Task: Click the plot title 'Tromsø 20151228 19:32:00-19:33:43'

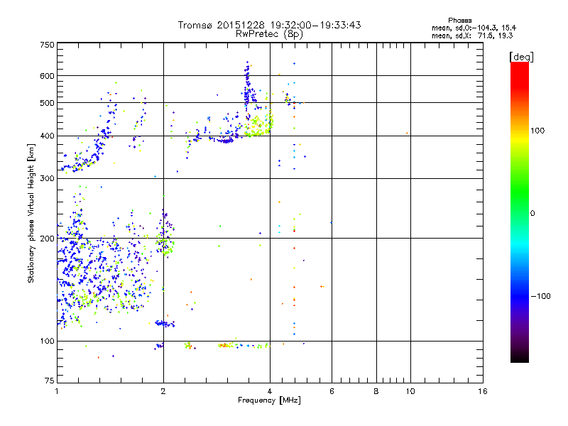Action: click(269, 25)
